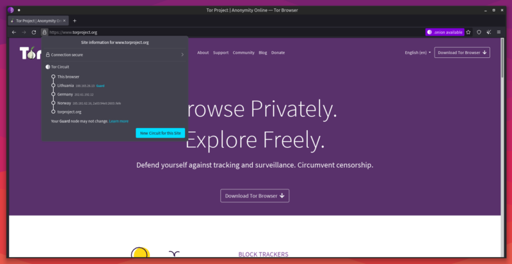Click the New Identity broom icon
Screen dimensions: 512x264
point(489,33)
